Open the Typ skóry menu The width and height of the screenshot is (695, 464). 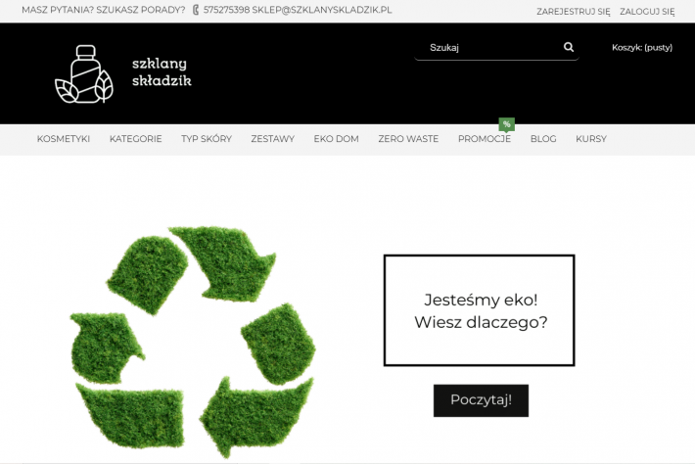(207, 139)
